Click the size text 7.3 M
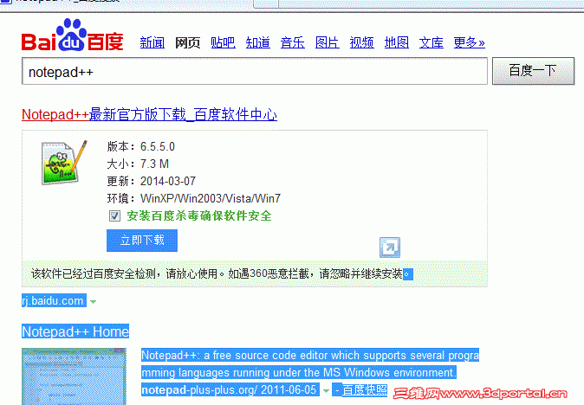The width and height of the screenshot is (584, 405). click(x=154, y=164)
